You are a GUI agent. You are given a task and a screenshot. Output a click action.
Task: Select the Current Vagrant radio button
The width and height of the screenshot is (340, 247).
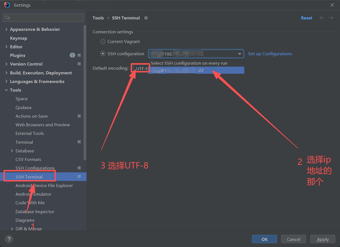click(x=103, y=42)
